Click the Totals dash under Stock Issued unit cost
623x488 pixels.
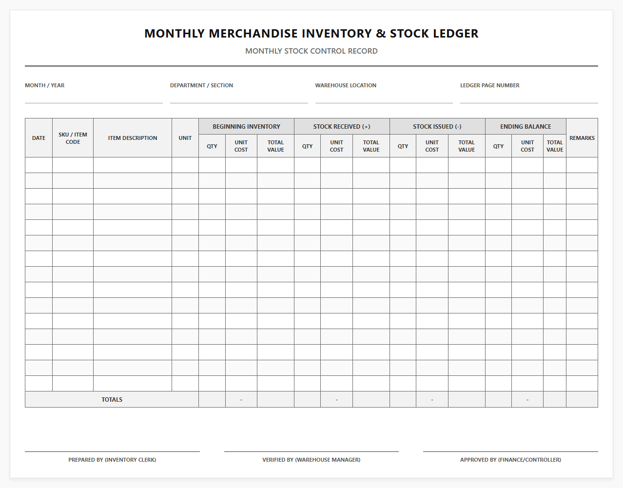pyautogui.click(x=432, y=400)
